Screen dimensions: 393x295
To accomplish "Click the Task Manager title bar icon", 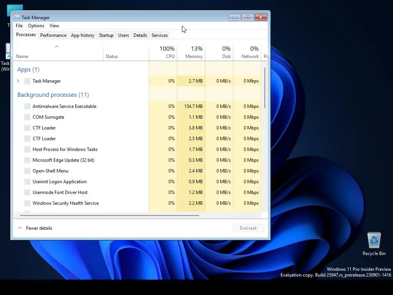I will 17,18.
